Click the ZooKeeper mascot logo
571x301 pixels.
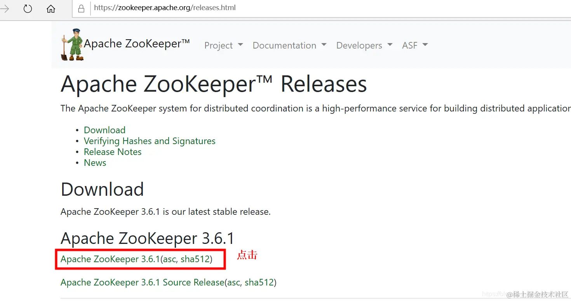(72, 43)
